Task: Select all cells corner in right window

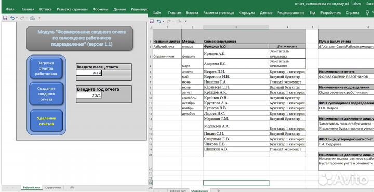Action: [150, 27]
